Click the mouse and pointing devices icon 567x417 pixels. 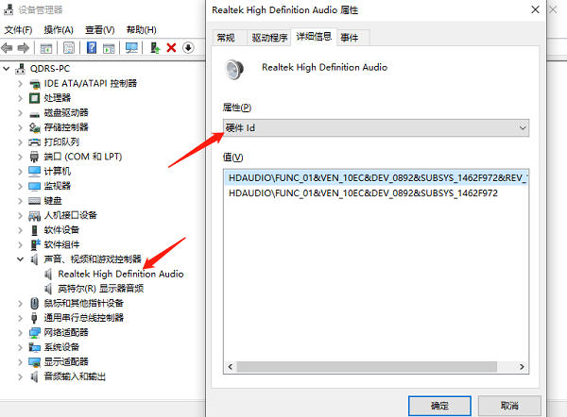coord(34,303)
